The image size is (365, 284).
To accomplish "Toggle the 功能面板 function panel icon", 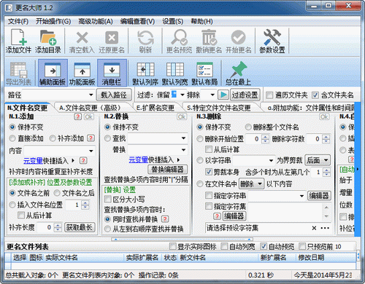I will pyautogui.click(x=82, y=74).
